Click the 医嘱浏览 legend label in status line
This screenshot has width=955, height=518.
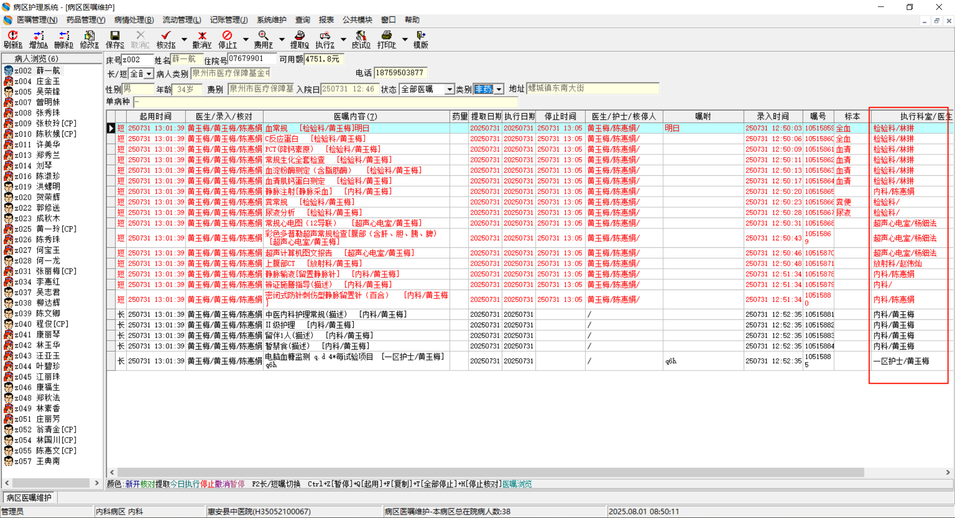pyautogui.click(x=517, y=484)
